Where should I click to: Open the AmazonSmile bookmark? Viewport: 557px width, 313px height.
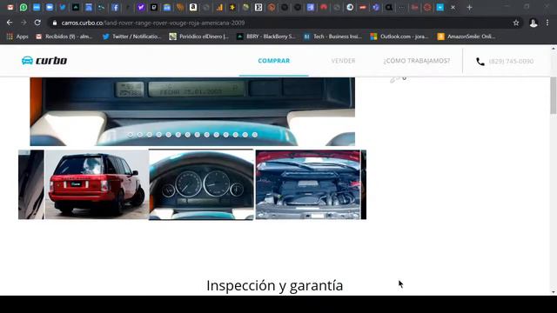tap(466, 37)
